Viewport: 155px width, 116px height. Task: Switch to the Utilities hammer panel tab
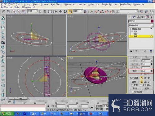(152, 17)
